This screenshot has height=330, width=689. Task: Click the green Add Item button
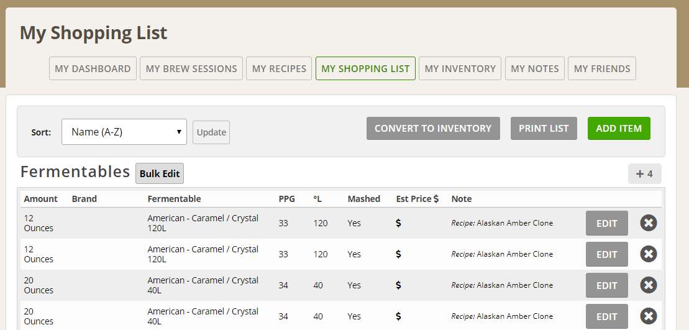tap(619, 128)
